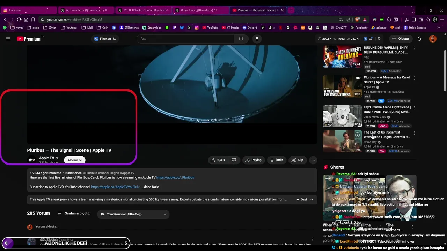Screen dimensions: 447x251
Task: Bookmark this page icon
Action: 33,20
